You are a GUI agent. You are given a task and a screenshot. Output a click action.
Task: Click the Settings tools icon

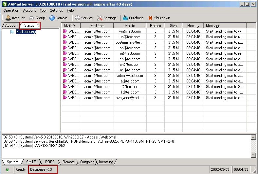(x=100, y=18)
